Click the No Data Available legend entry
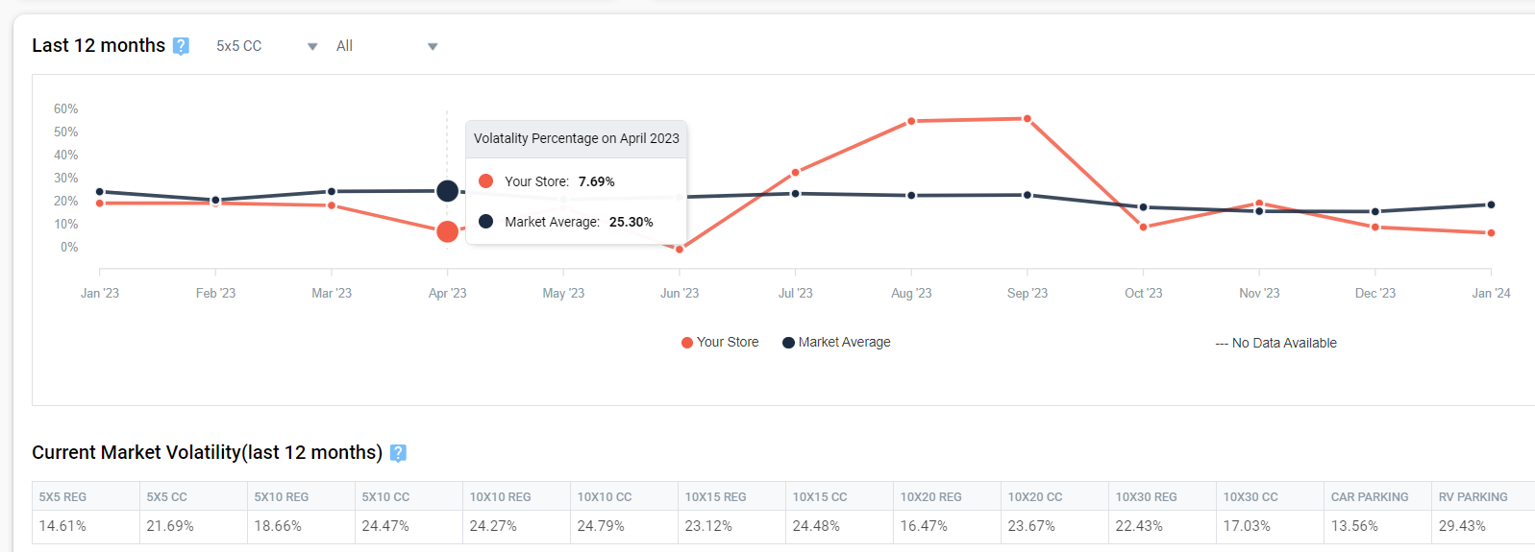This screenshot has width=1535, height=552. click(x=1275, y=344)
